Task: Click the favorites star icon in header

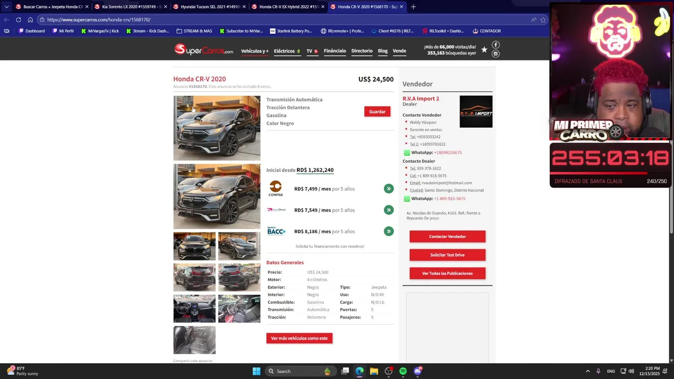Action: pos(484,50)
